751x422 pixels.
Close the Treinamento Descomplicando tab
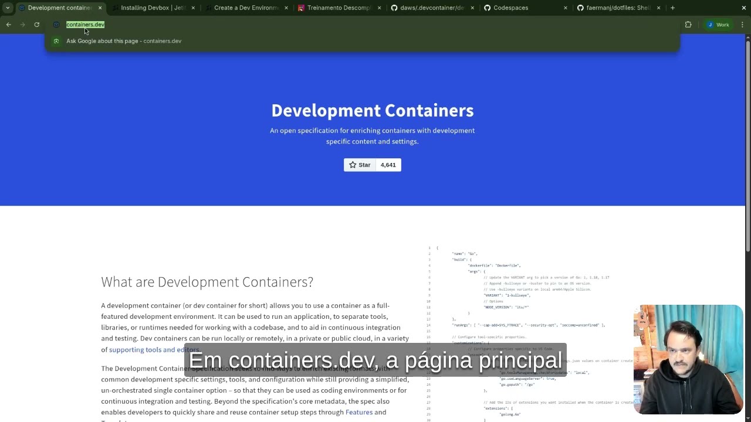click(379, 8)
